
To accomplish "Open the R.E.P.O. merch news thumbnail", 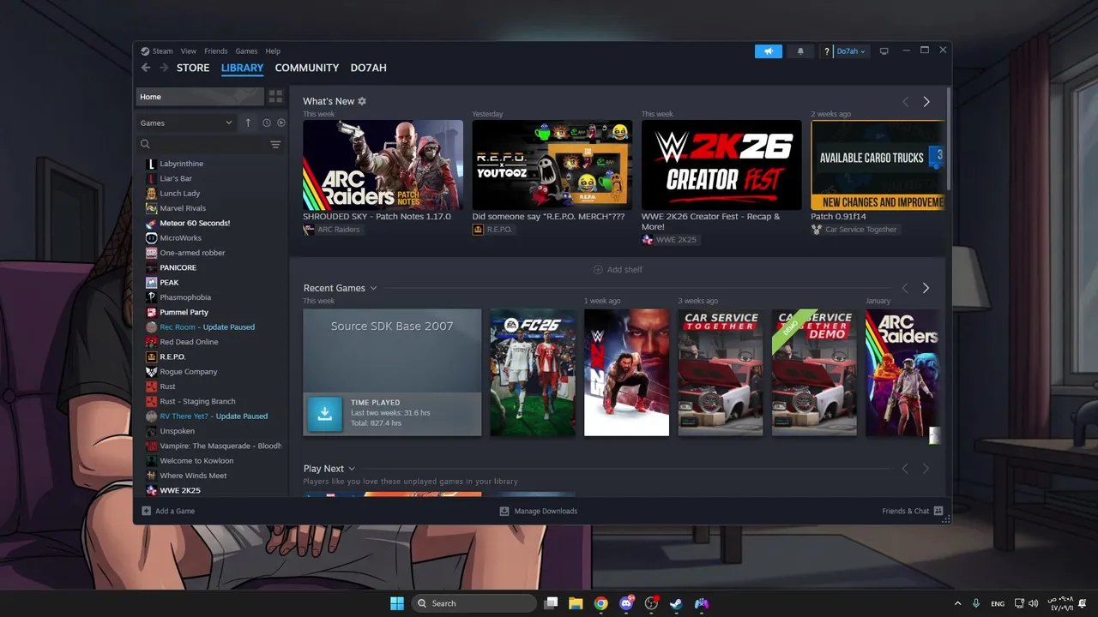I will [x=552, y=165].
